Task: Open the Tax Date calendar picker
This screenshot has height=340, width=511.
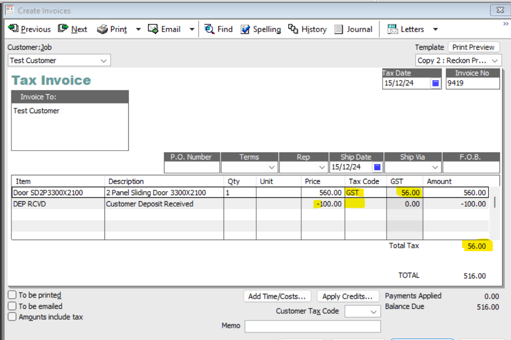Action: point(436,83)
